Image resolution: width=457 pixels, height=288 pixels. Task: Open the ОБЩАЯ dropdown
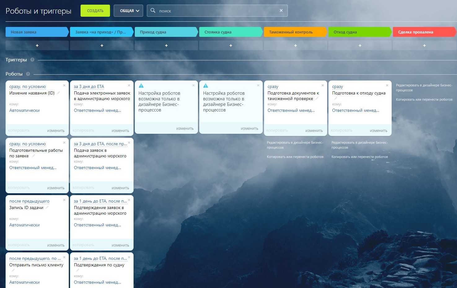pyautogui.click(x=128, y=11)
